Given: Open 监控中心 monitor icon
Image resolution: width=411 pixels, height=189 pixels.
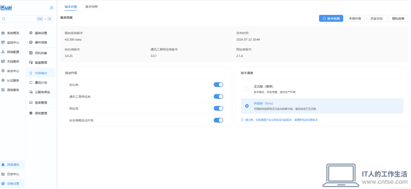Looking at the screenshot, I should [x=3, y=43].
